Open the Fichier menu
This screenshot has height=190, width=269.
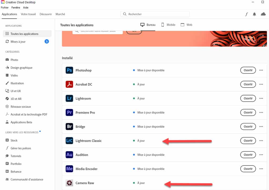click(5, 8)
